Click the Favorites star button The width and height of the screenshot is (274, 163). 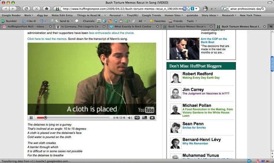[x=158, y=21]
